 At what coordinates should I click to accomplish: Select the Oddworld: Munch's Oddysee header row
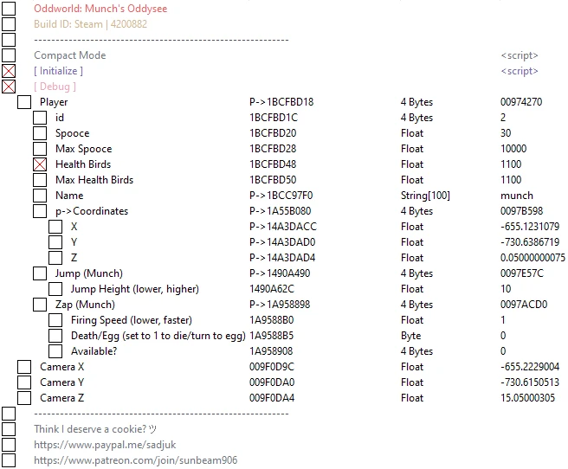pos(100,9)
